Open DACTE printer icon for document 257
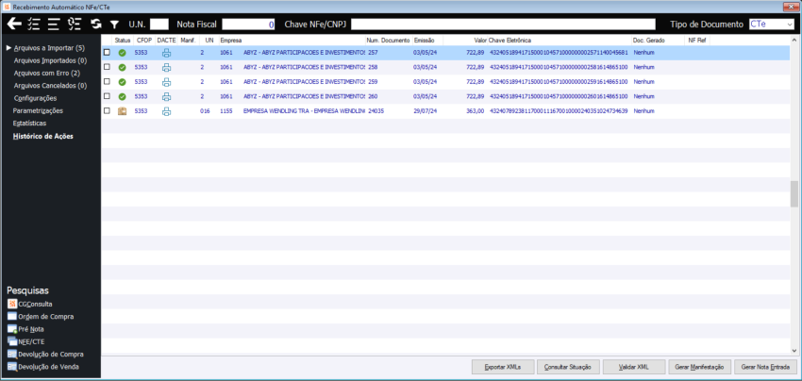The image size is (802, 381). (166, 52)
